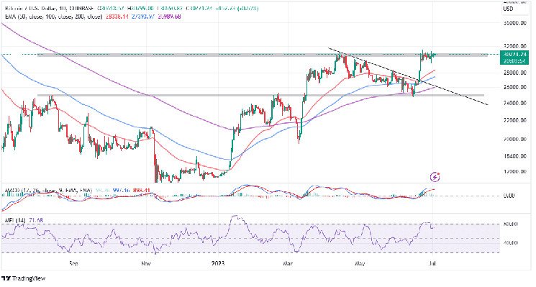Screen dimensions: 536x287
Task: Click the Nov label on time axis
Action: click(x=146, y=263)
